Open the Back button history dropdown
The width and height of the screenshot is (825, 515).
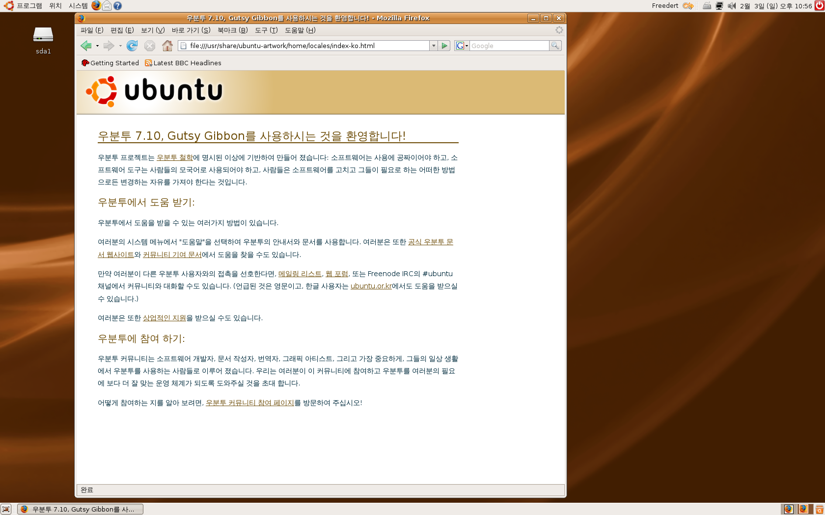97,46
